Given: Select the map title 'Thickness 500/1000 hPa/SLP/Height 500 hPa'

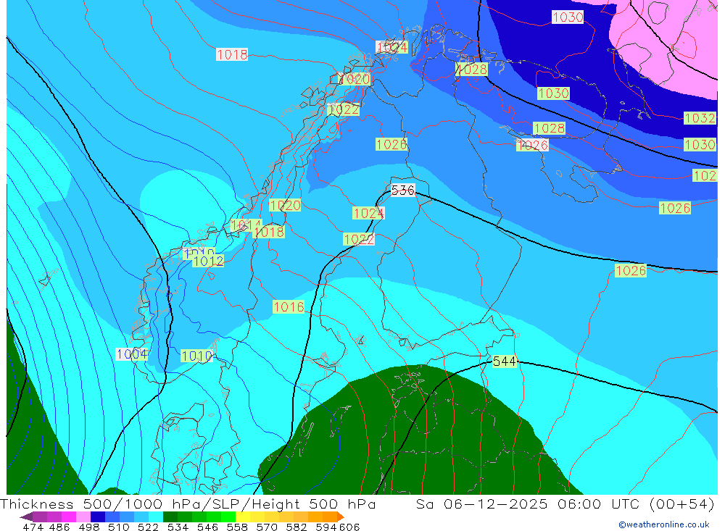Looking at the screenshot, I should pyautogui.click(x=188, y=503).
